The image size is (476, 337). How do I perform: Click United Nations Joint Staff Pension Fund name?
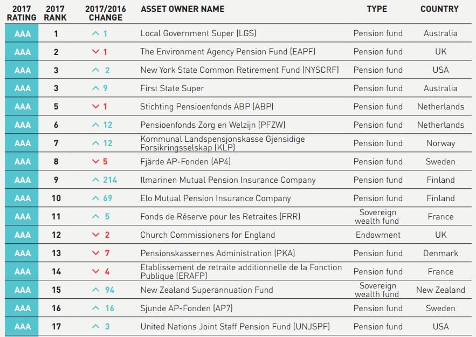point(235,327)
